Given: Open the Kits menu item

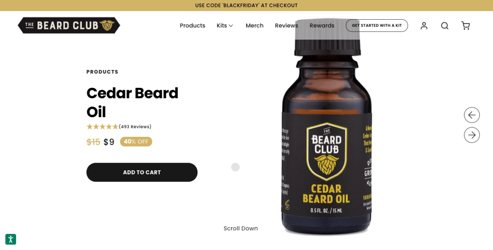Looking at the screenshot, I should click(x=222, y=25).
